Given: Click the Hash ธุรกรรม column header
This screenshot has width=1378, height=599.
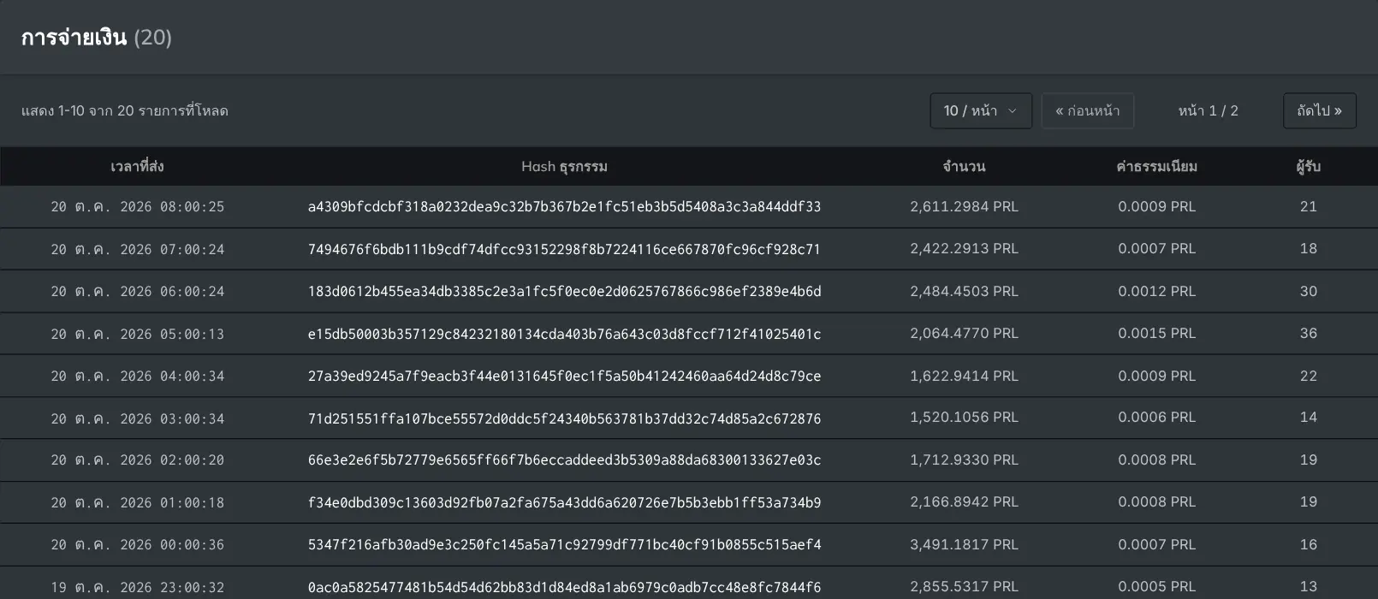Looking at the screenshot, I should coord(565,166).
